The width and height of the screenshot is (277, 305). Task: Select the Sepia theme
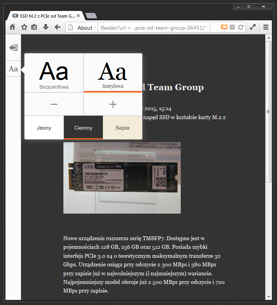tap(122, 128)
